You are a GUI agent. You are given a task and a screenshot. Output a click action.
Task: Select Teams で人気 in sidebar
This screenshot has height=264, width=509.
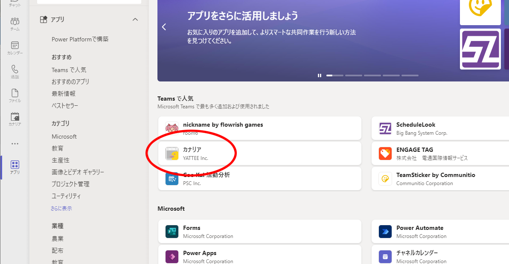[69, 70]
